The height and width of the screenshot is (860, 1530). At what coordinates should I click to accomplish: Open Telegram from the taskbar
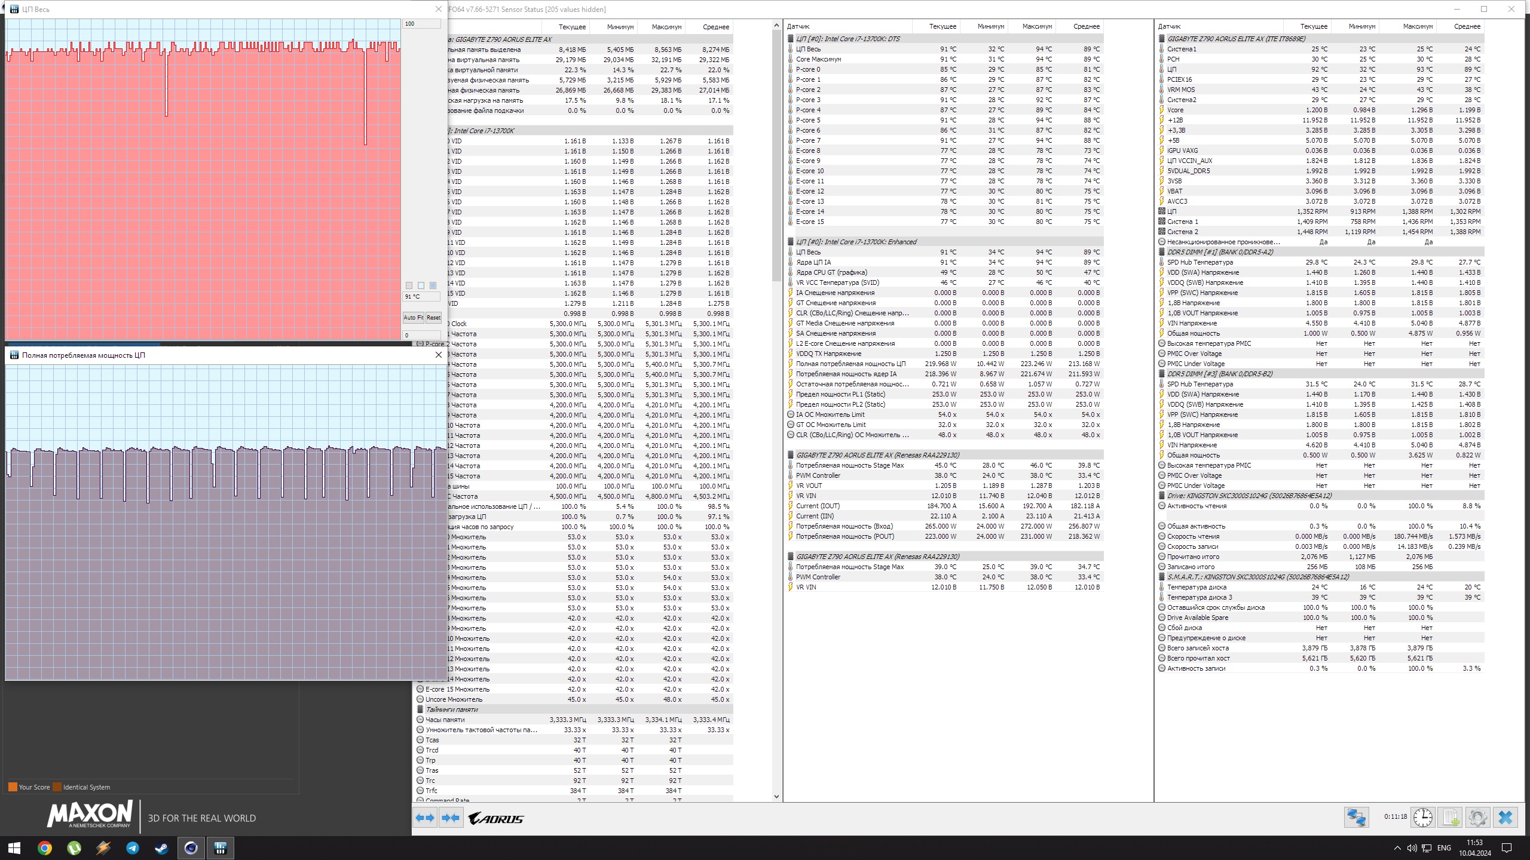pos(133,848)
